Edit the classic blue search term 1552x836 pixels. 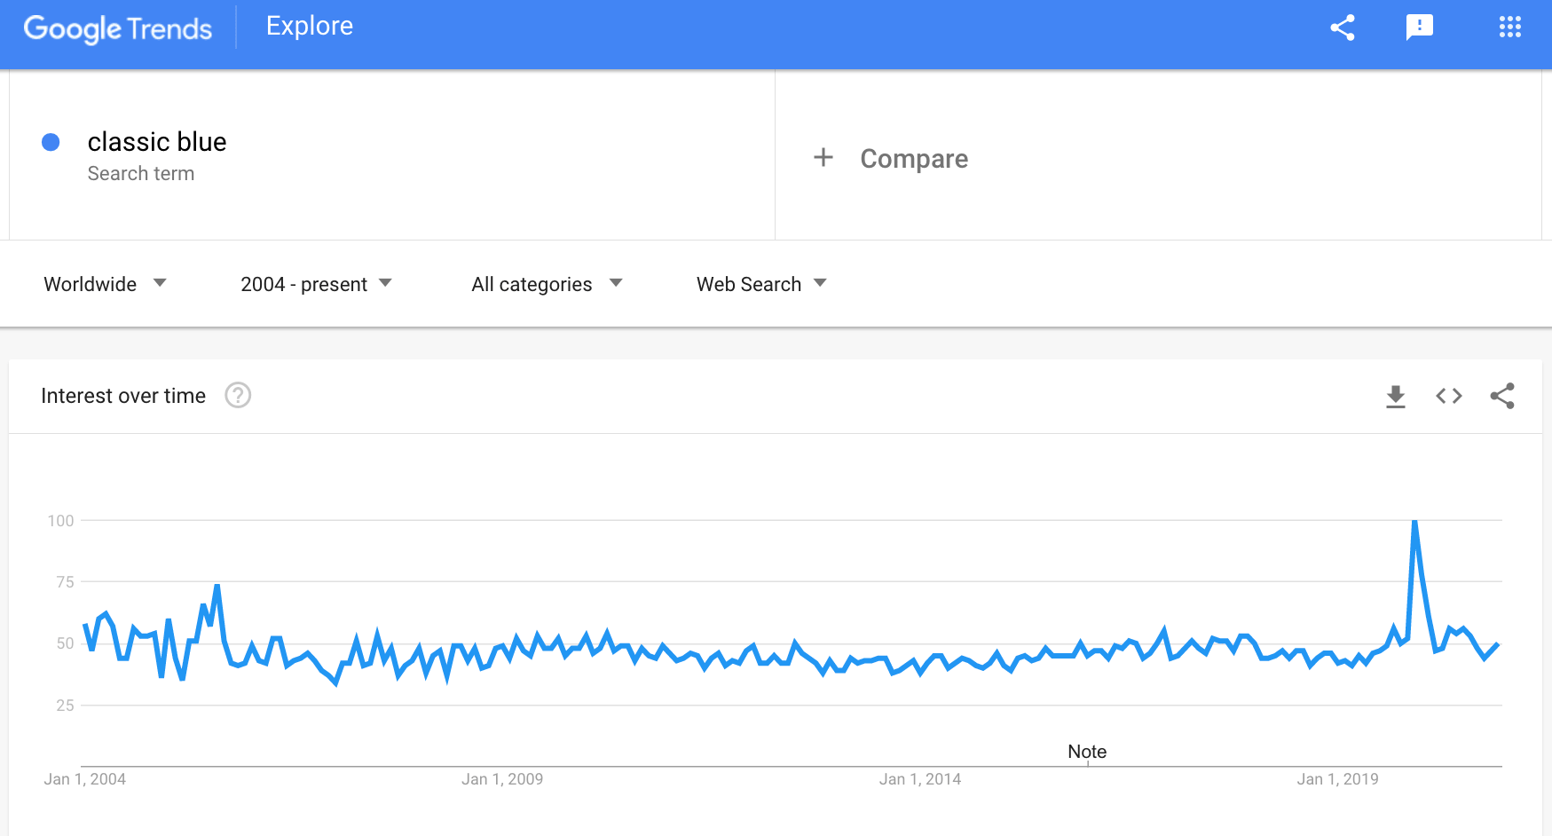pos(157,142)
